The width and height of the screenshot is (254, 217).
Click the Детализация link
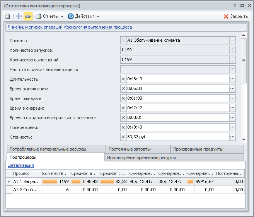tap(21, 165)
